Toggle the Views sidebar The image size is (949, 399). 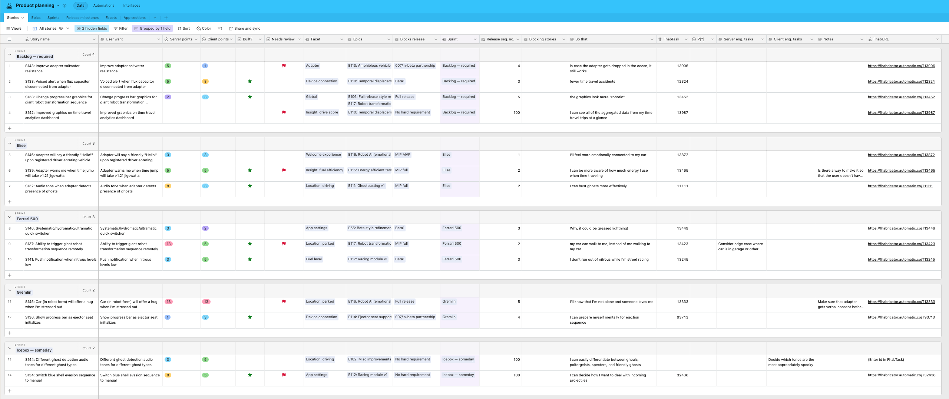(14, 29)
